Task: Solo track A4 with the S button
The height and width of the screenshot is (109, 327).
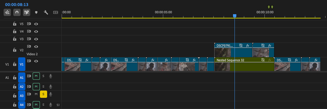Action: pyautogui.click(x=44, y=105)
